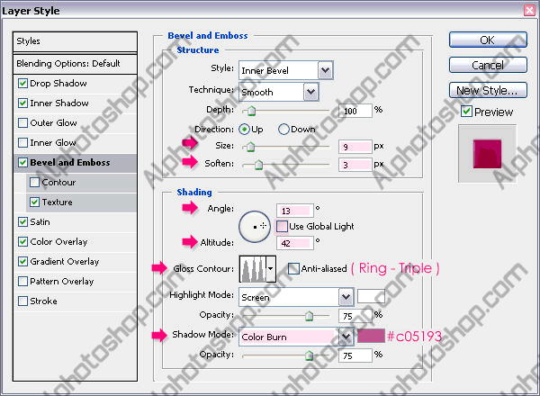This screenshot has height=396, width=540.
Task: Open the white highlight color swatch
Action: click(x=371, y=296)
